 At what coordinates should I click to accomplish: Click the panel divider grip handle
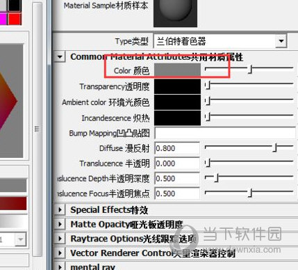click(x=37, y=129)
